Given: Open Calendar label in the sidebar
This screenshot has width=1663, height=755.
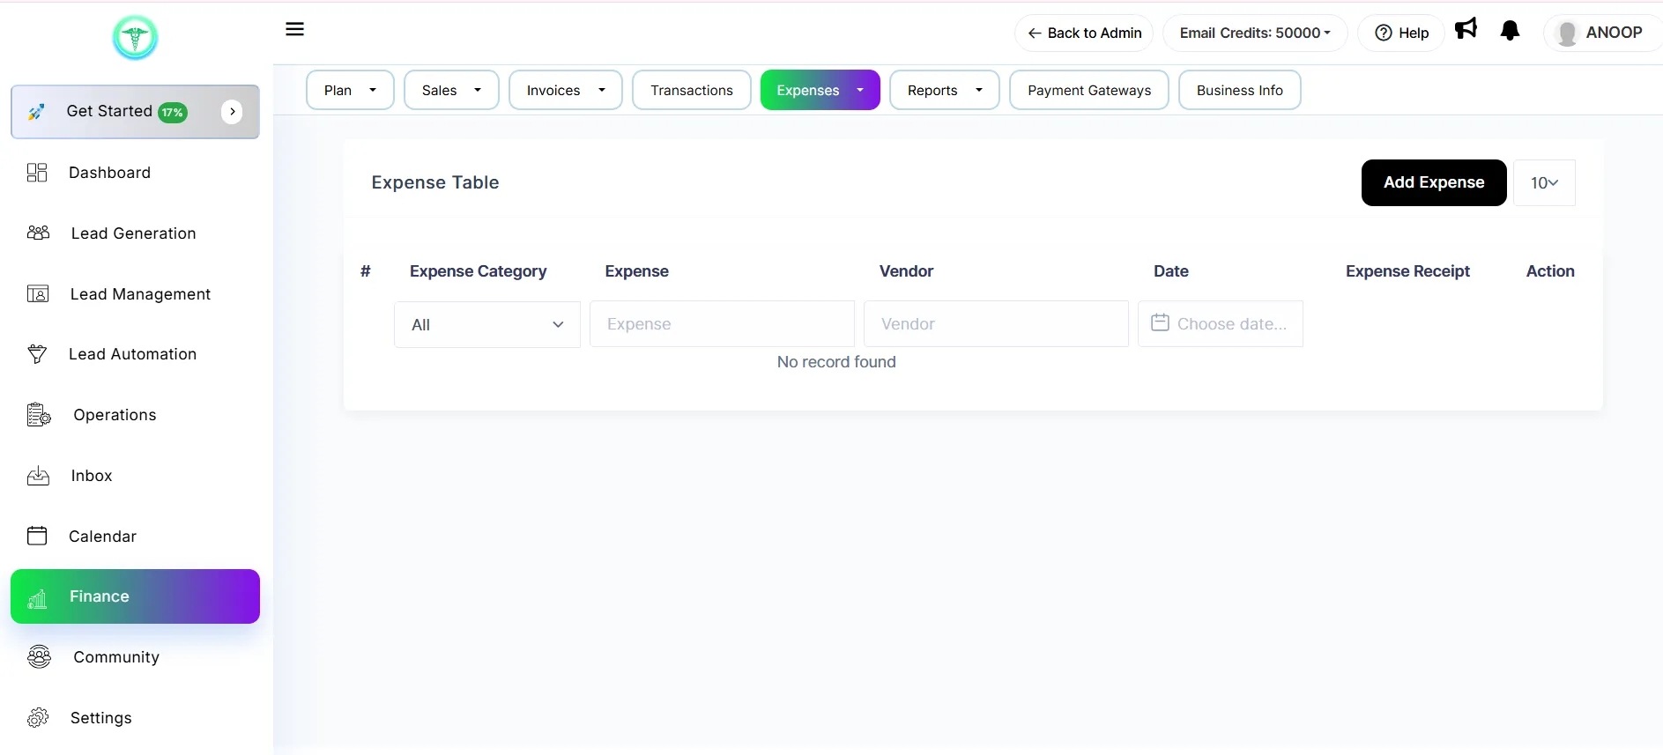Looking at the screenshot, I should (x=103, y=537).
